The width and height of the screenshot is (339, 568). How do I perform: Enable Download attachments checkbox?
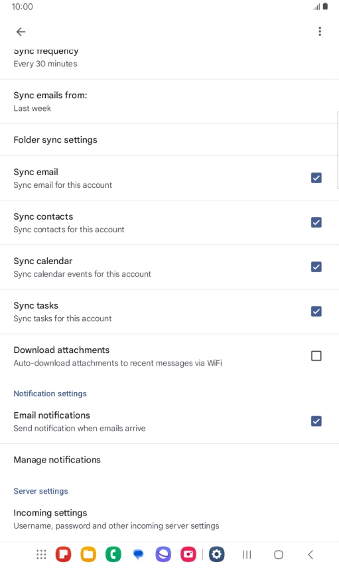coord(316,356)
